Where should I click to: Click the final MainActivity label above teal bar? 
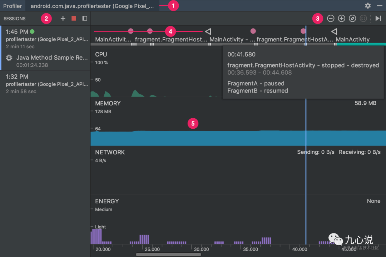pos(352,39)
